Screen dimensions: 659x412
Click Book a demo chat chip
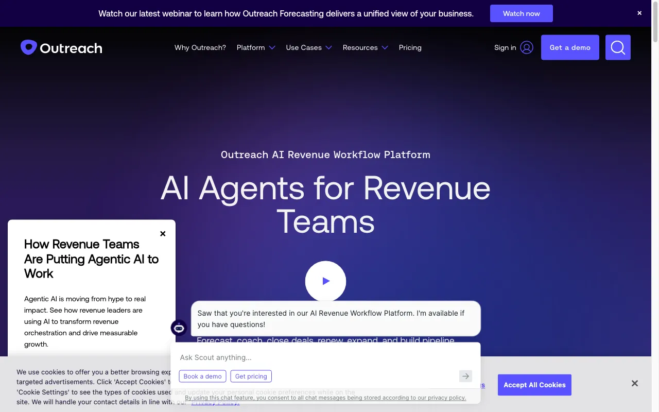[203, 376]
